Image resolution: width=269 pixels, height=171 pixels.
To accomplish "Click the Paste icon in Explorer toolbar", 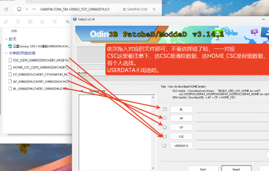I will click(x=18, y=22).
